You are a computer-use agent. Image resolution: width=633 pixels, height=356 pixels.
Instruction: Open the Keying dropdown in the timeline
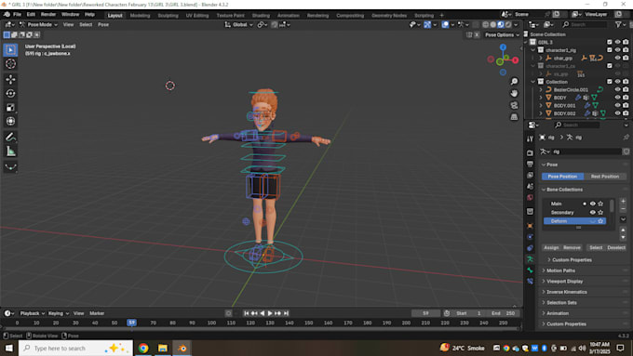(59, 313)
